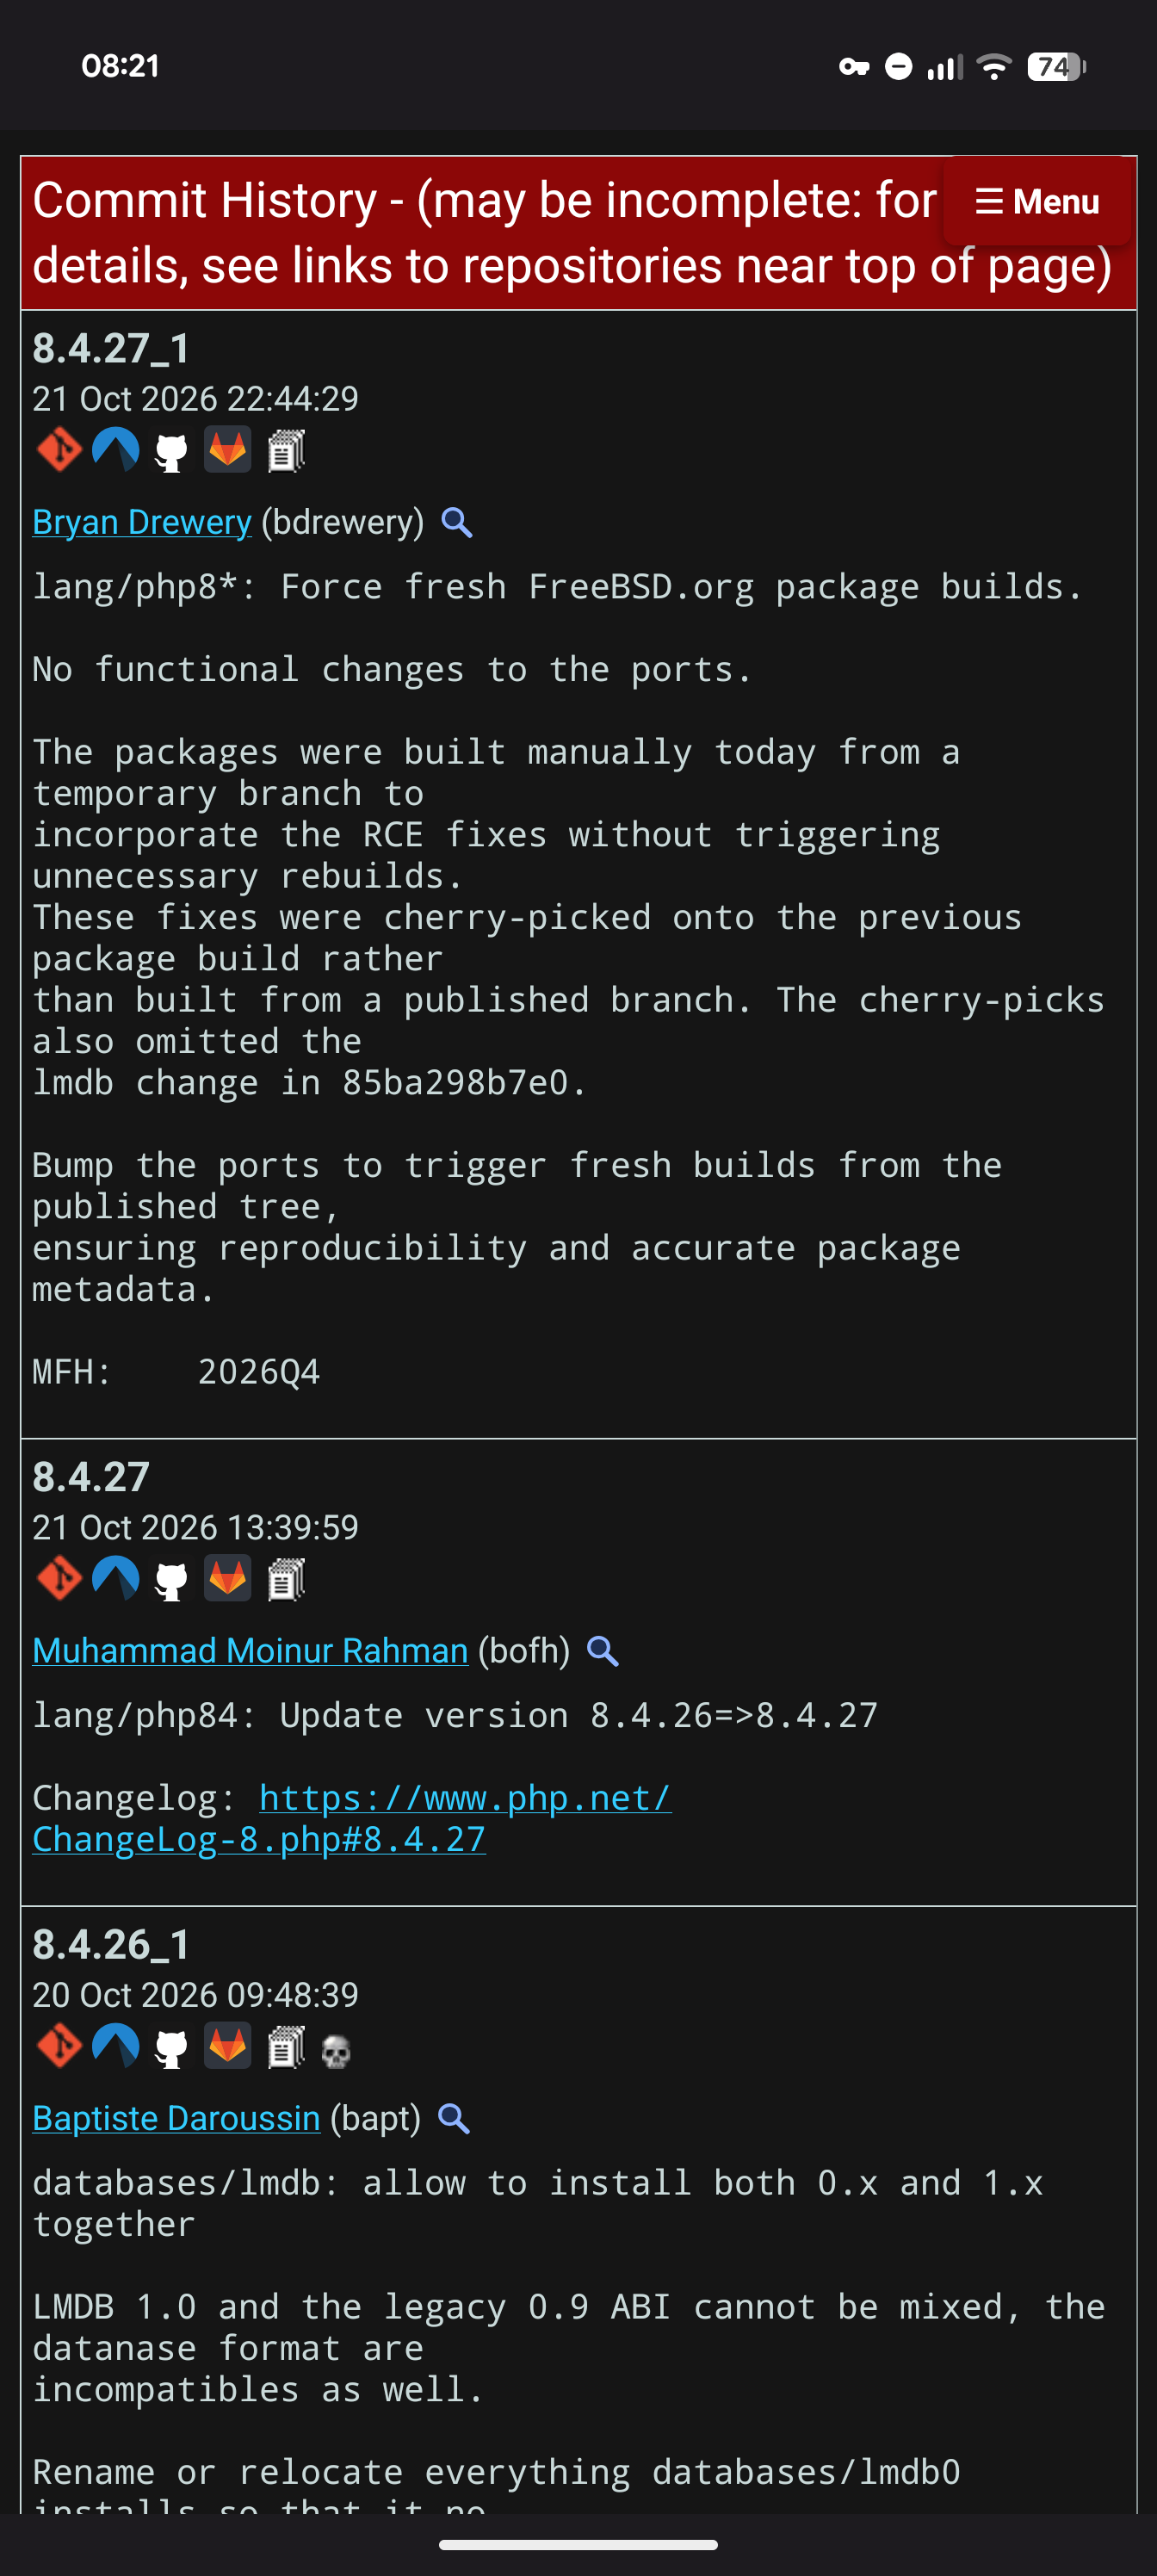Open GitLab icon for commit 8.4.27
Image resolution: width=1157 pixels, height=2576 pixels.
[x=228, y=1578]
